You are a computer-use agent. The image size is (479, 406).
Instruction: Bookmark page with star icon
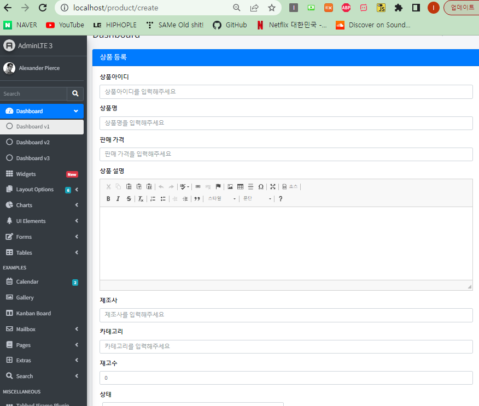(272, 8)
